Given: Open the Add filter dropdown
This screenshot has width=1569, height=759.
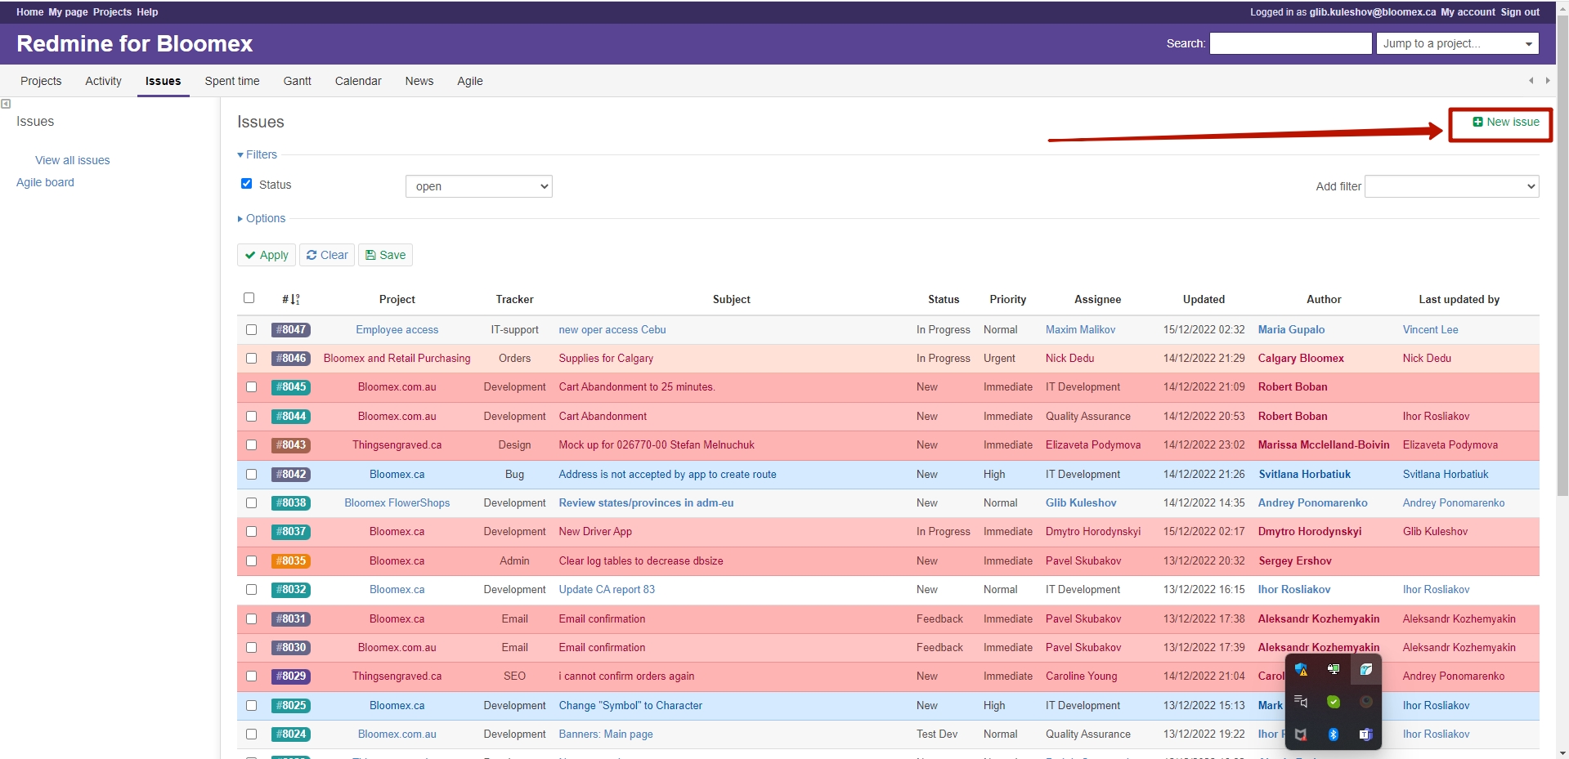Looking at the screenshot, I should [1452, 186].
